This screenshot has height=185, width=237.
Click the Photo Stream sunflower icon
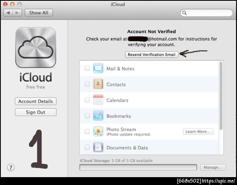click(98, 131)
